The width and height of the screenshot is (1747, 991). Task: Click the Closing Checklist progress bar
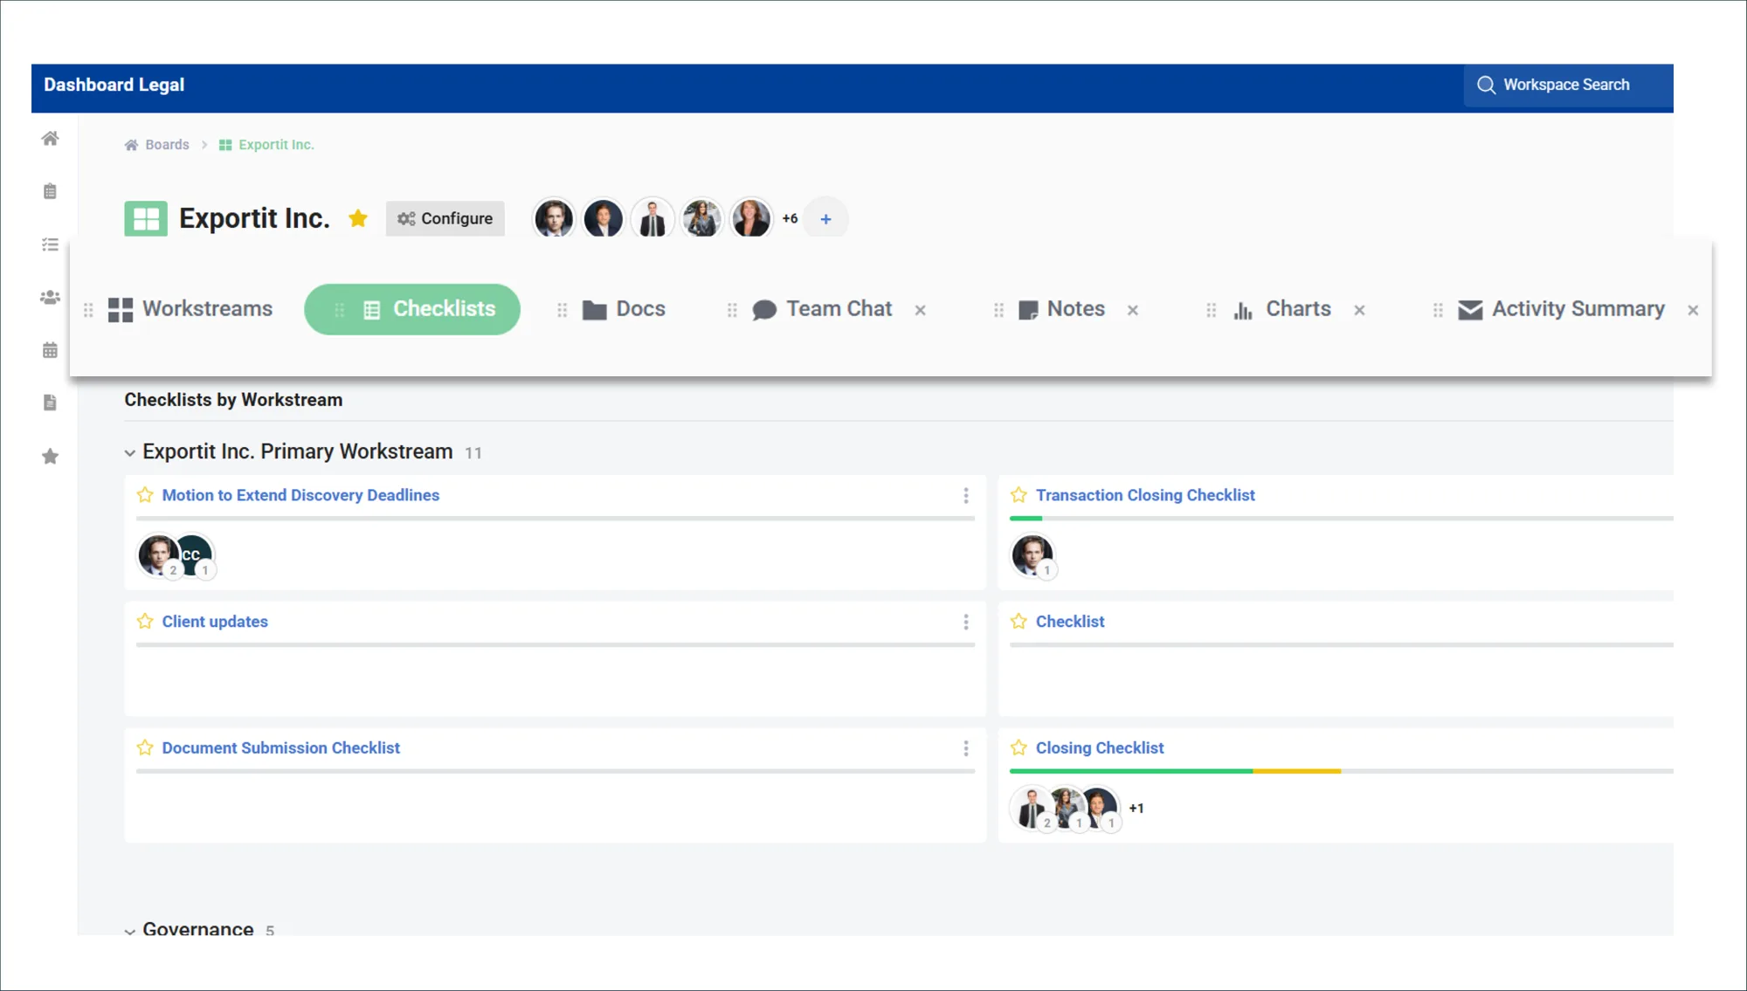1342,771
